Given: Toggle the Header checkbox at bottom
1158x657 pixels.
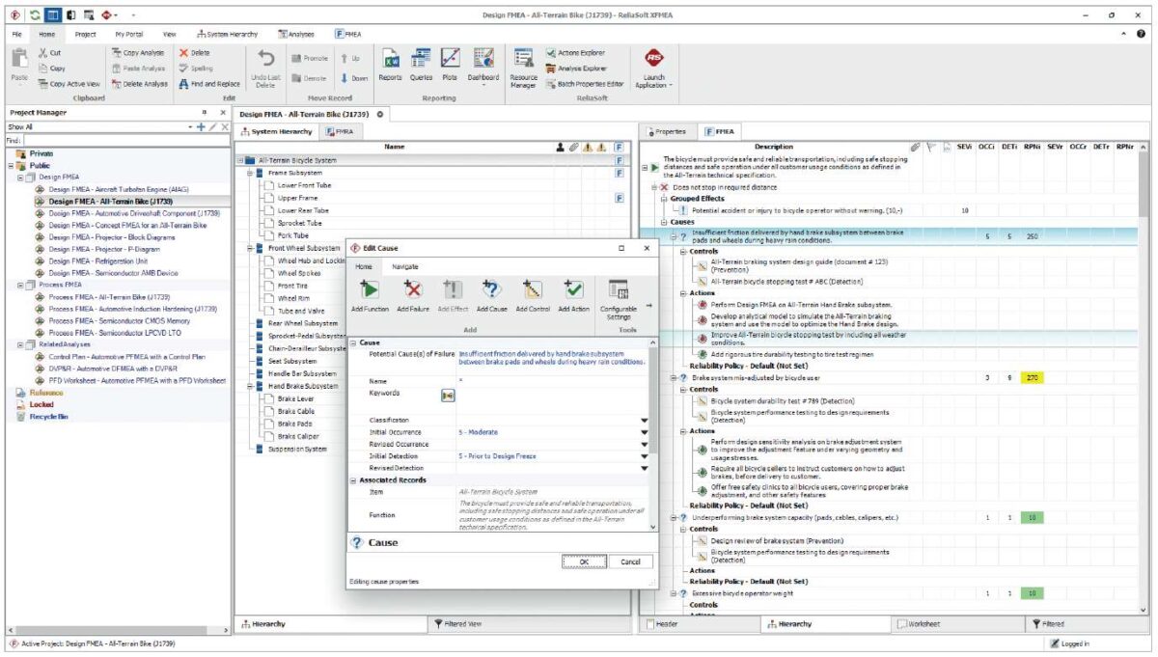Looking at the screenshot, I should point(650,624).
